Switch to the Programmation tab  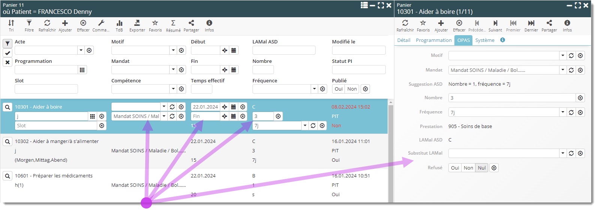coord(433,40)
